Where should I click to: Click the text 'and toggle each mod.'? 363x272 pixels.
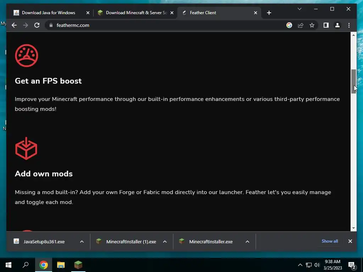tap(44, 202)
